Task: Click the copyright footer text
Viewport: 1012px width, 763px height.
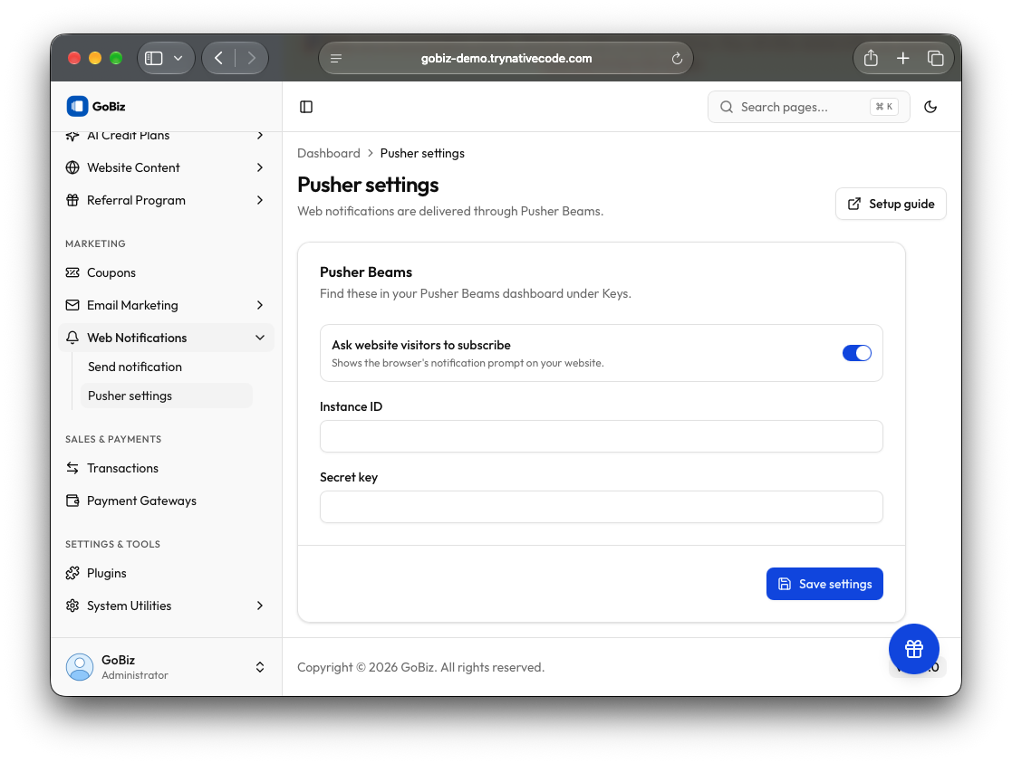Action: coord(420,668)
